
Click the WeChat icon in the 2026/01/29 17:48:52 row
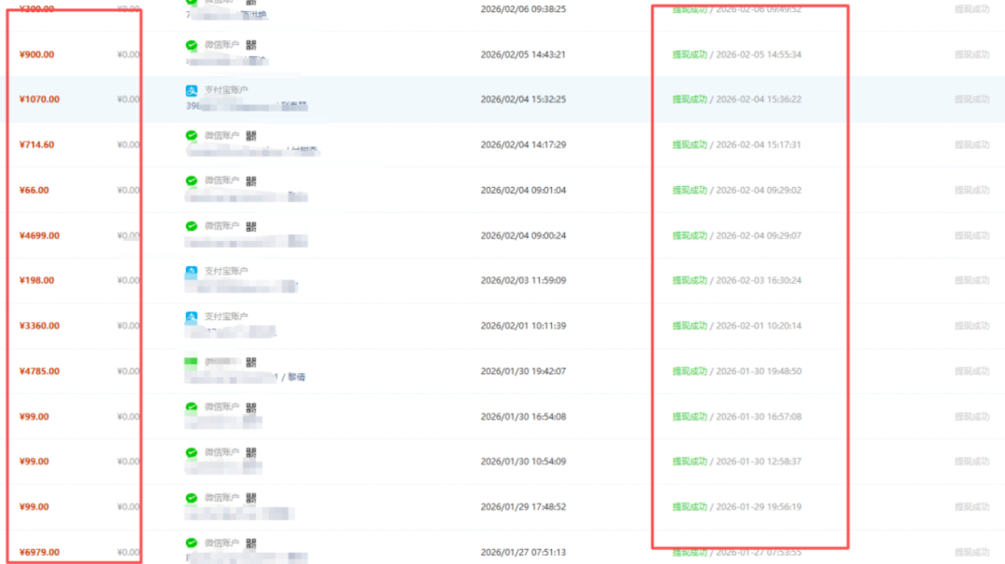[192, 498]
